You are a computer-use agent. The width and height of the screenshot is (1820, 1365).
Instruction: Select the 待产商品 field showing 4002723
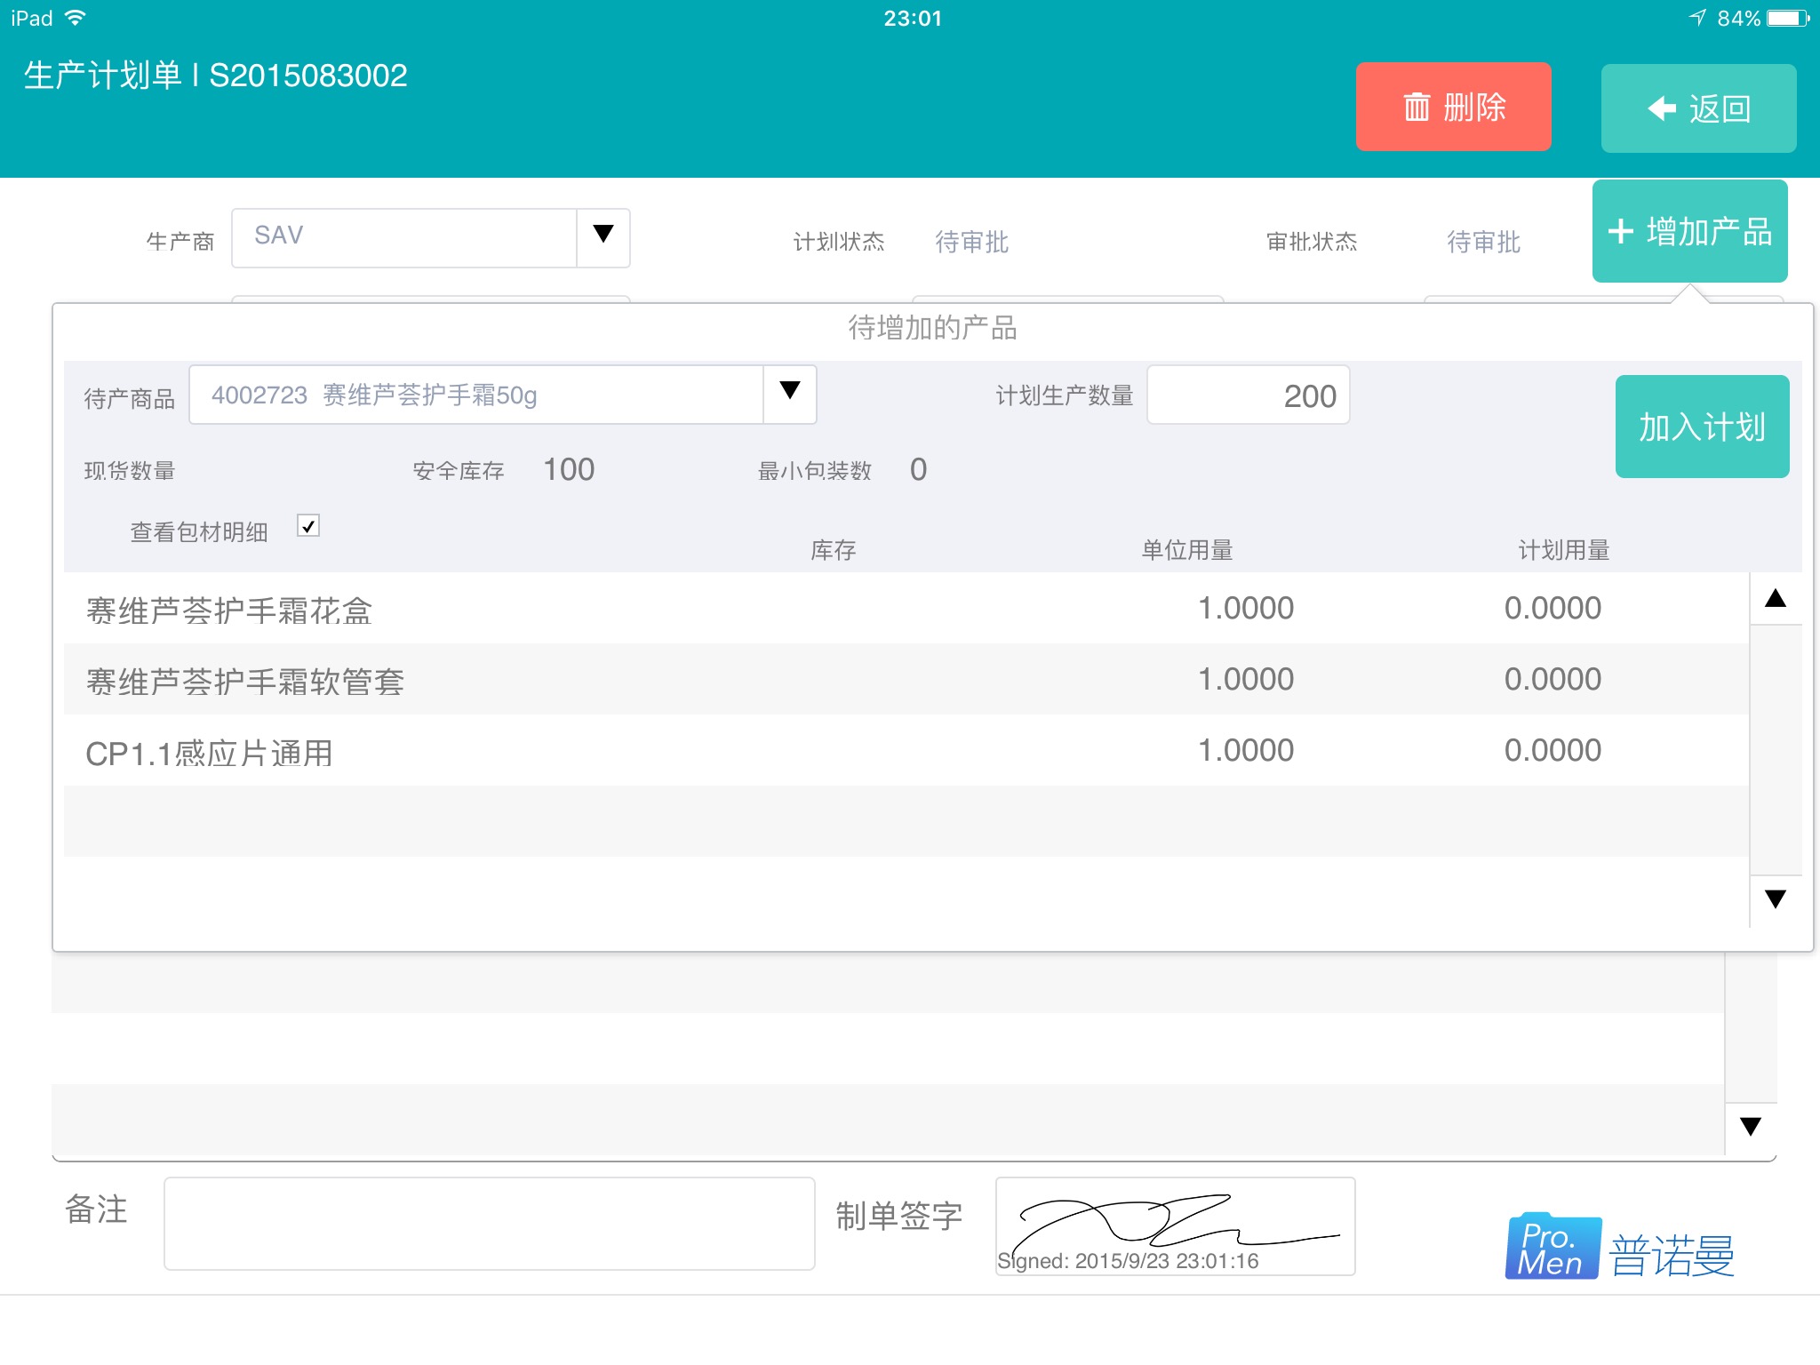tap(476, 395)
